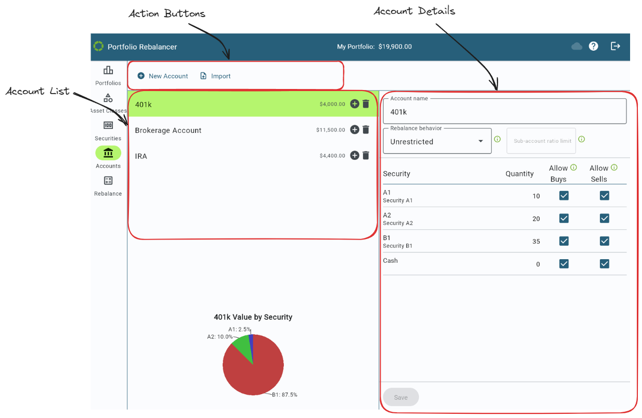This screenshot has height=418, width=642.
Task: Delete the 401k account with trash icon
Action: coord(366,103)
